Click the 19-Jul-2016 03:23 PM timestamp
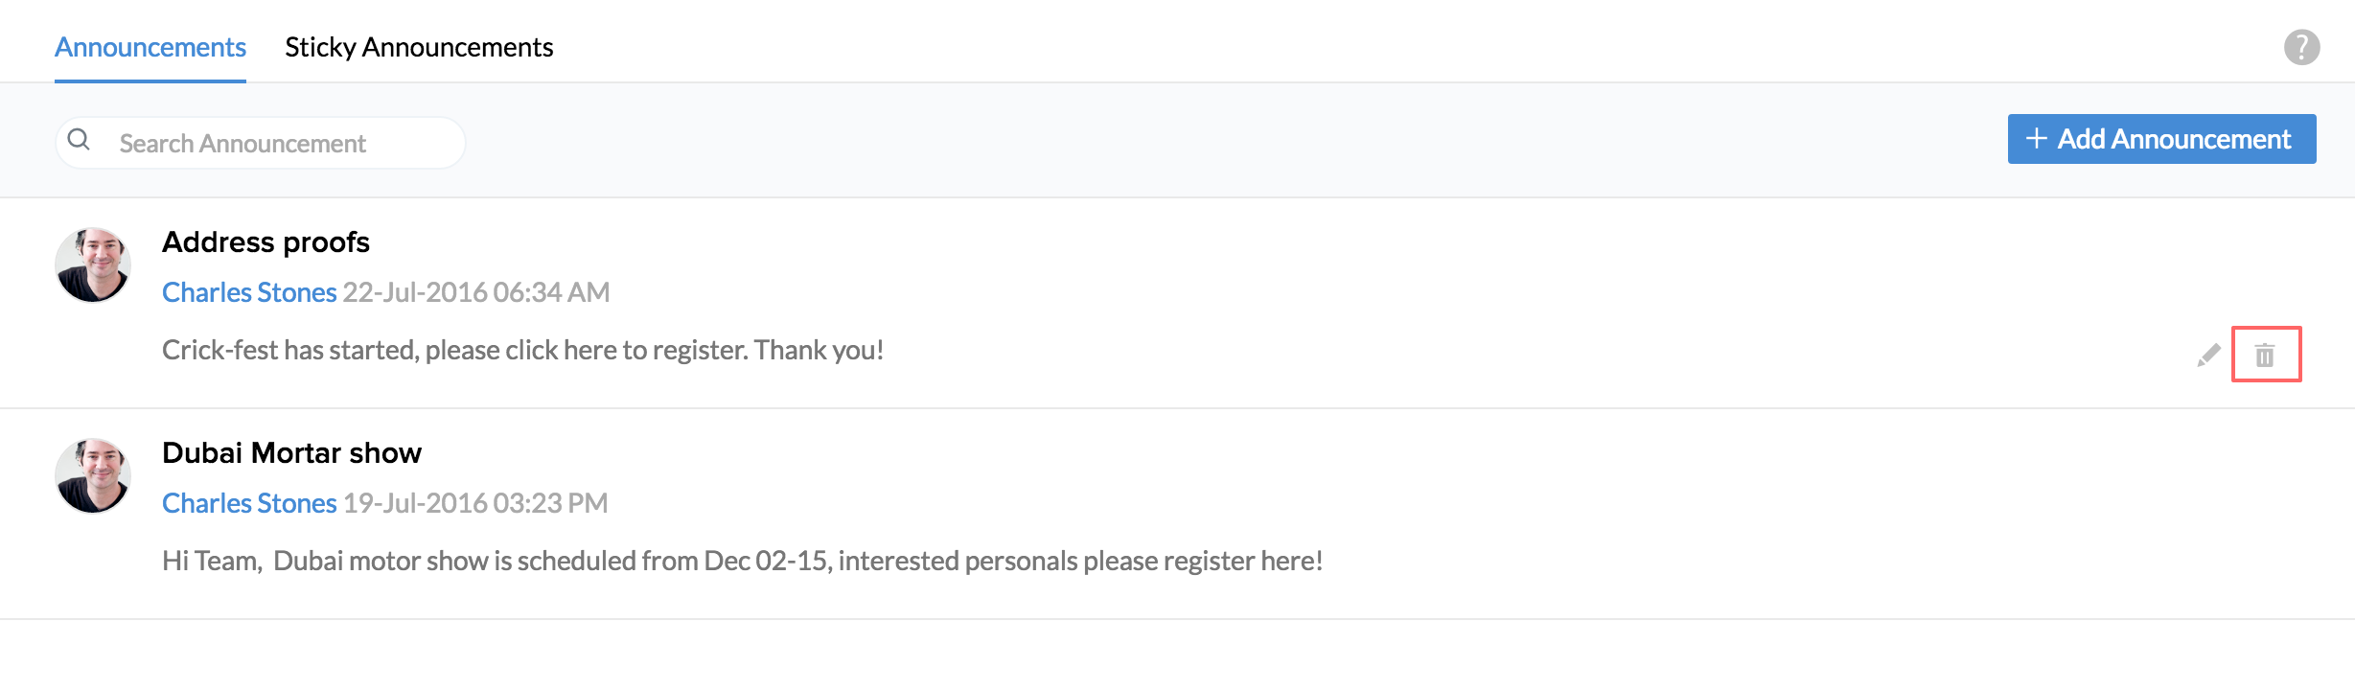Screen dimensions: 2355x690 475,503
